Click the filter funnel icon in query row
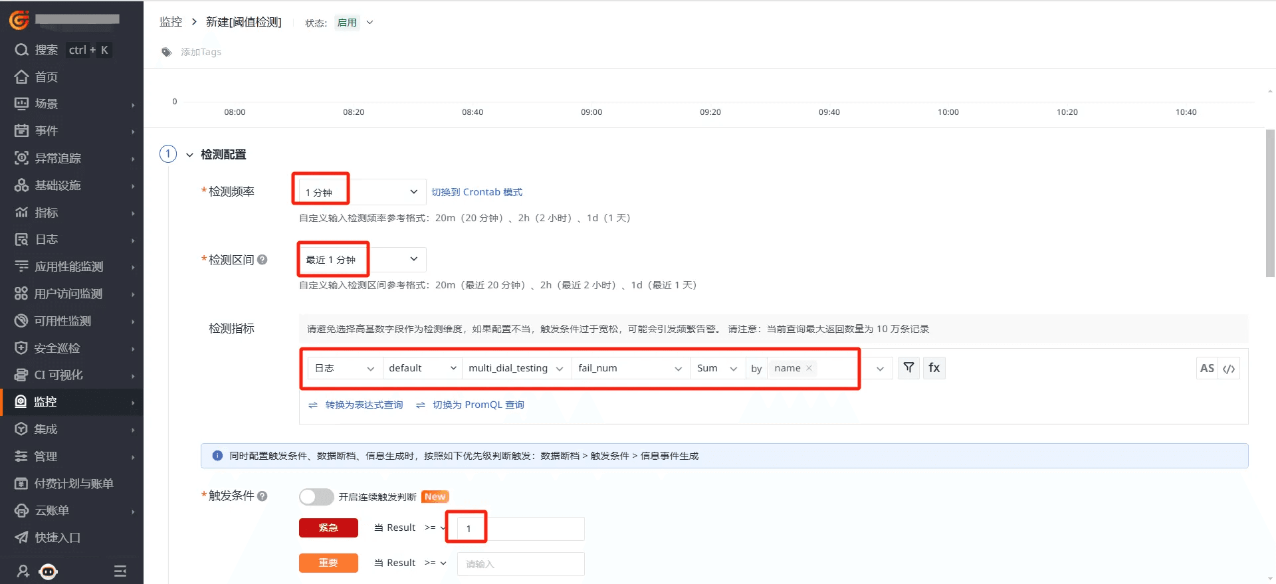The width and height of the screenshot is (1276, 584). click(908, 368)
